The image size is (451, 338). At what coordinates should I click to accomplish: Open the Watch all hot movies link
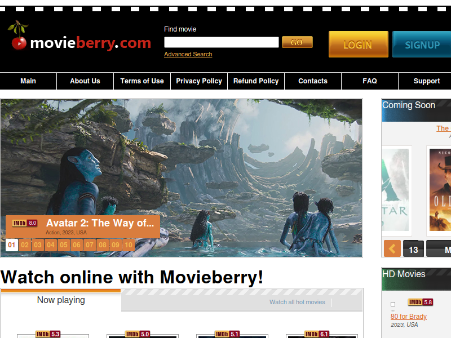297,302
